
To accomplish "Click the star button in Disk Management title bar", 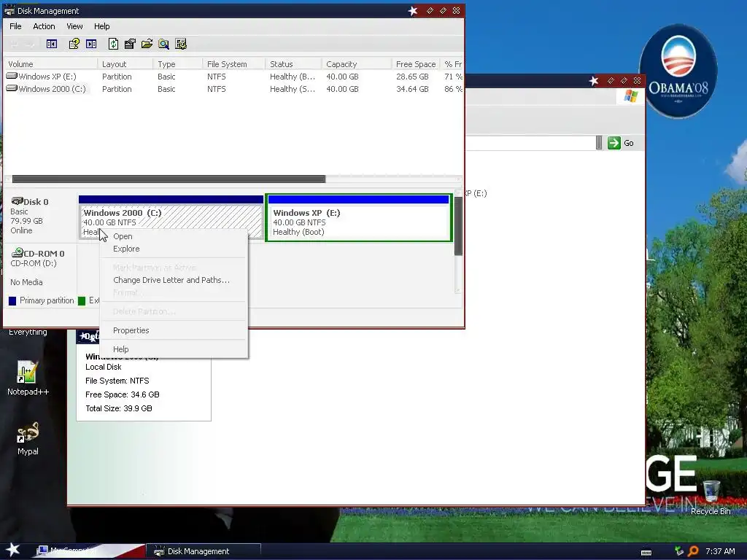I will point(413,10).
